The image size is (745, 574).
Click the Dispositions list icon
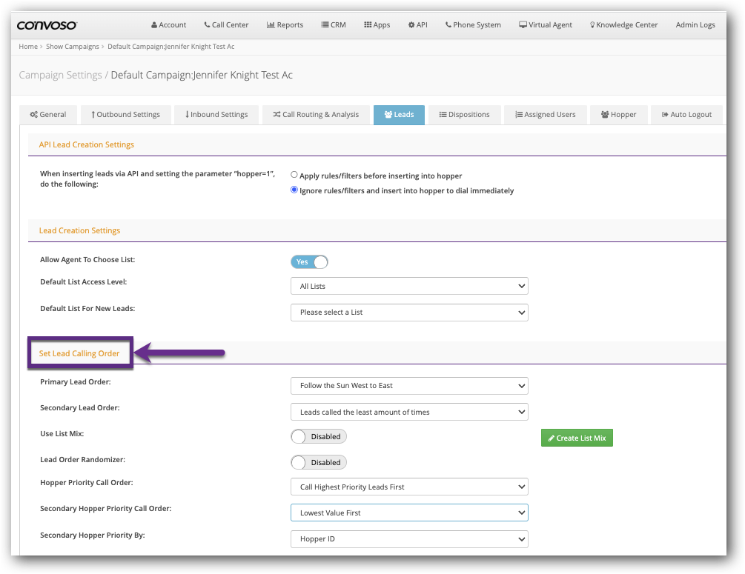[443, 114]
